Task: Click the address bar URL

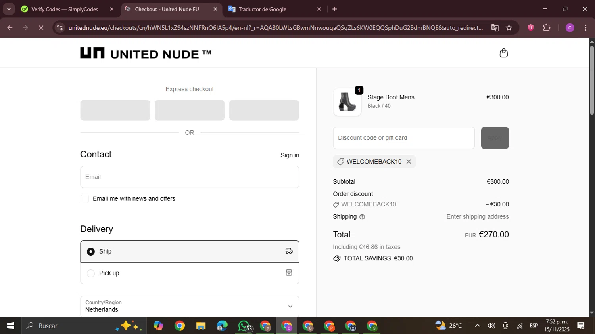Action: click(275, 28)
